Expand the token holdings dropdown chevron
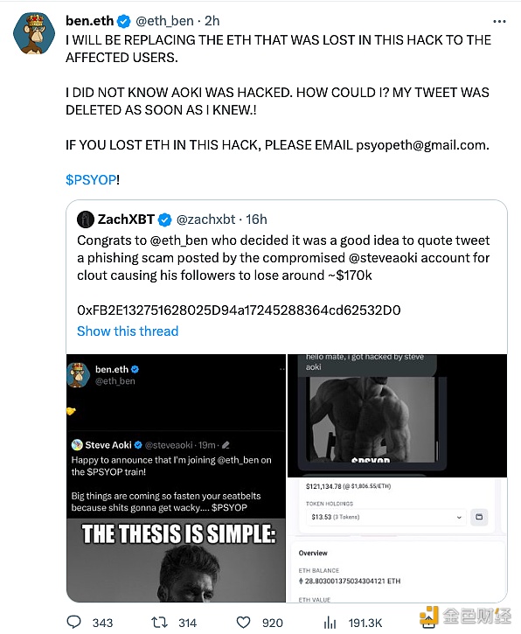The width and height of the screenshot is (521, 634). 459,517
